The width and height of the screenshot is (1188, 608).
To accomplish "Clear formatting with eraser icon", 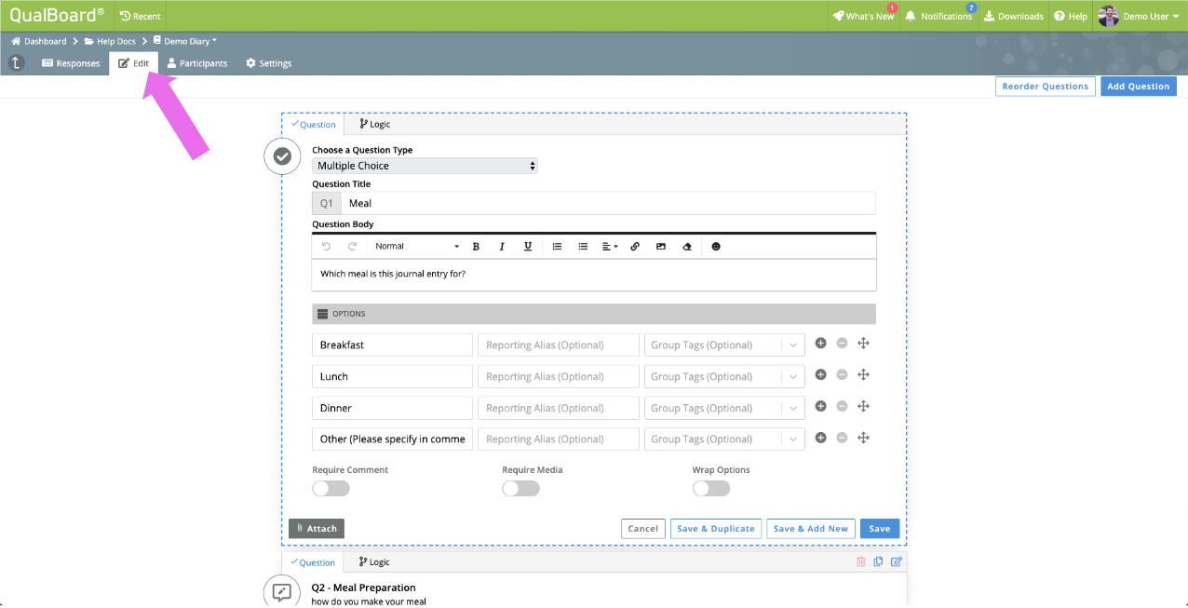I will [687, 247].
